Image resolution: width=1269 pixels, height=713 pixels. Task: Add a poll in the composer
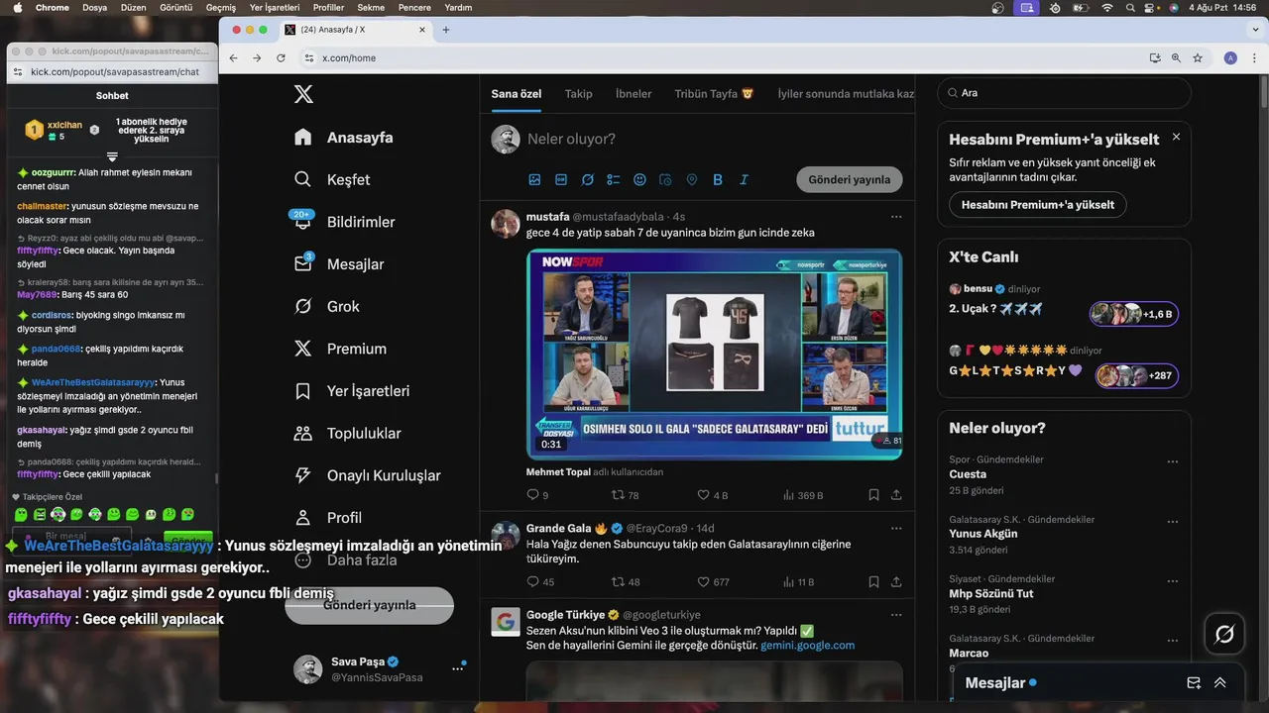pyautogui.click(x=614, y=179)
